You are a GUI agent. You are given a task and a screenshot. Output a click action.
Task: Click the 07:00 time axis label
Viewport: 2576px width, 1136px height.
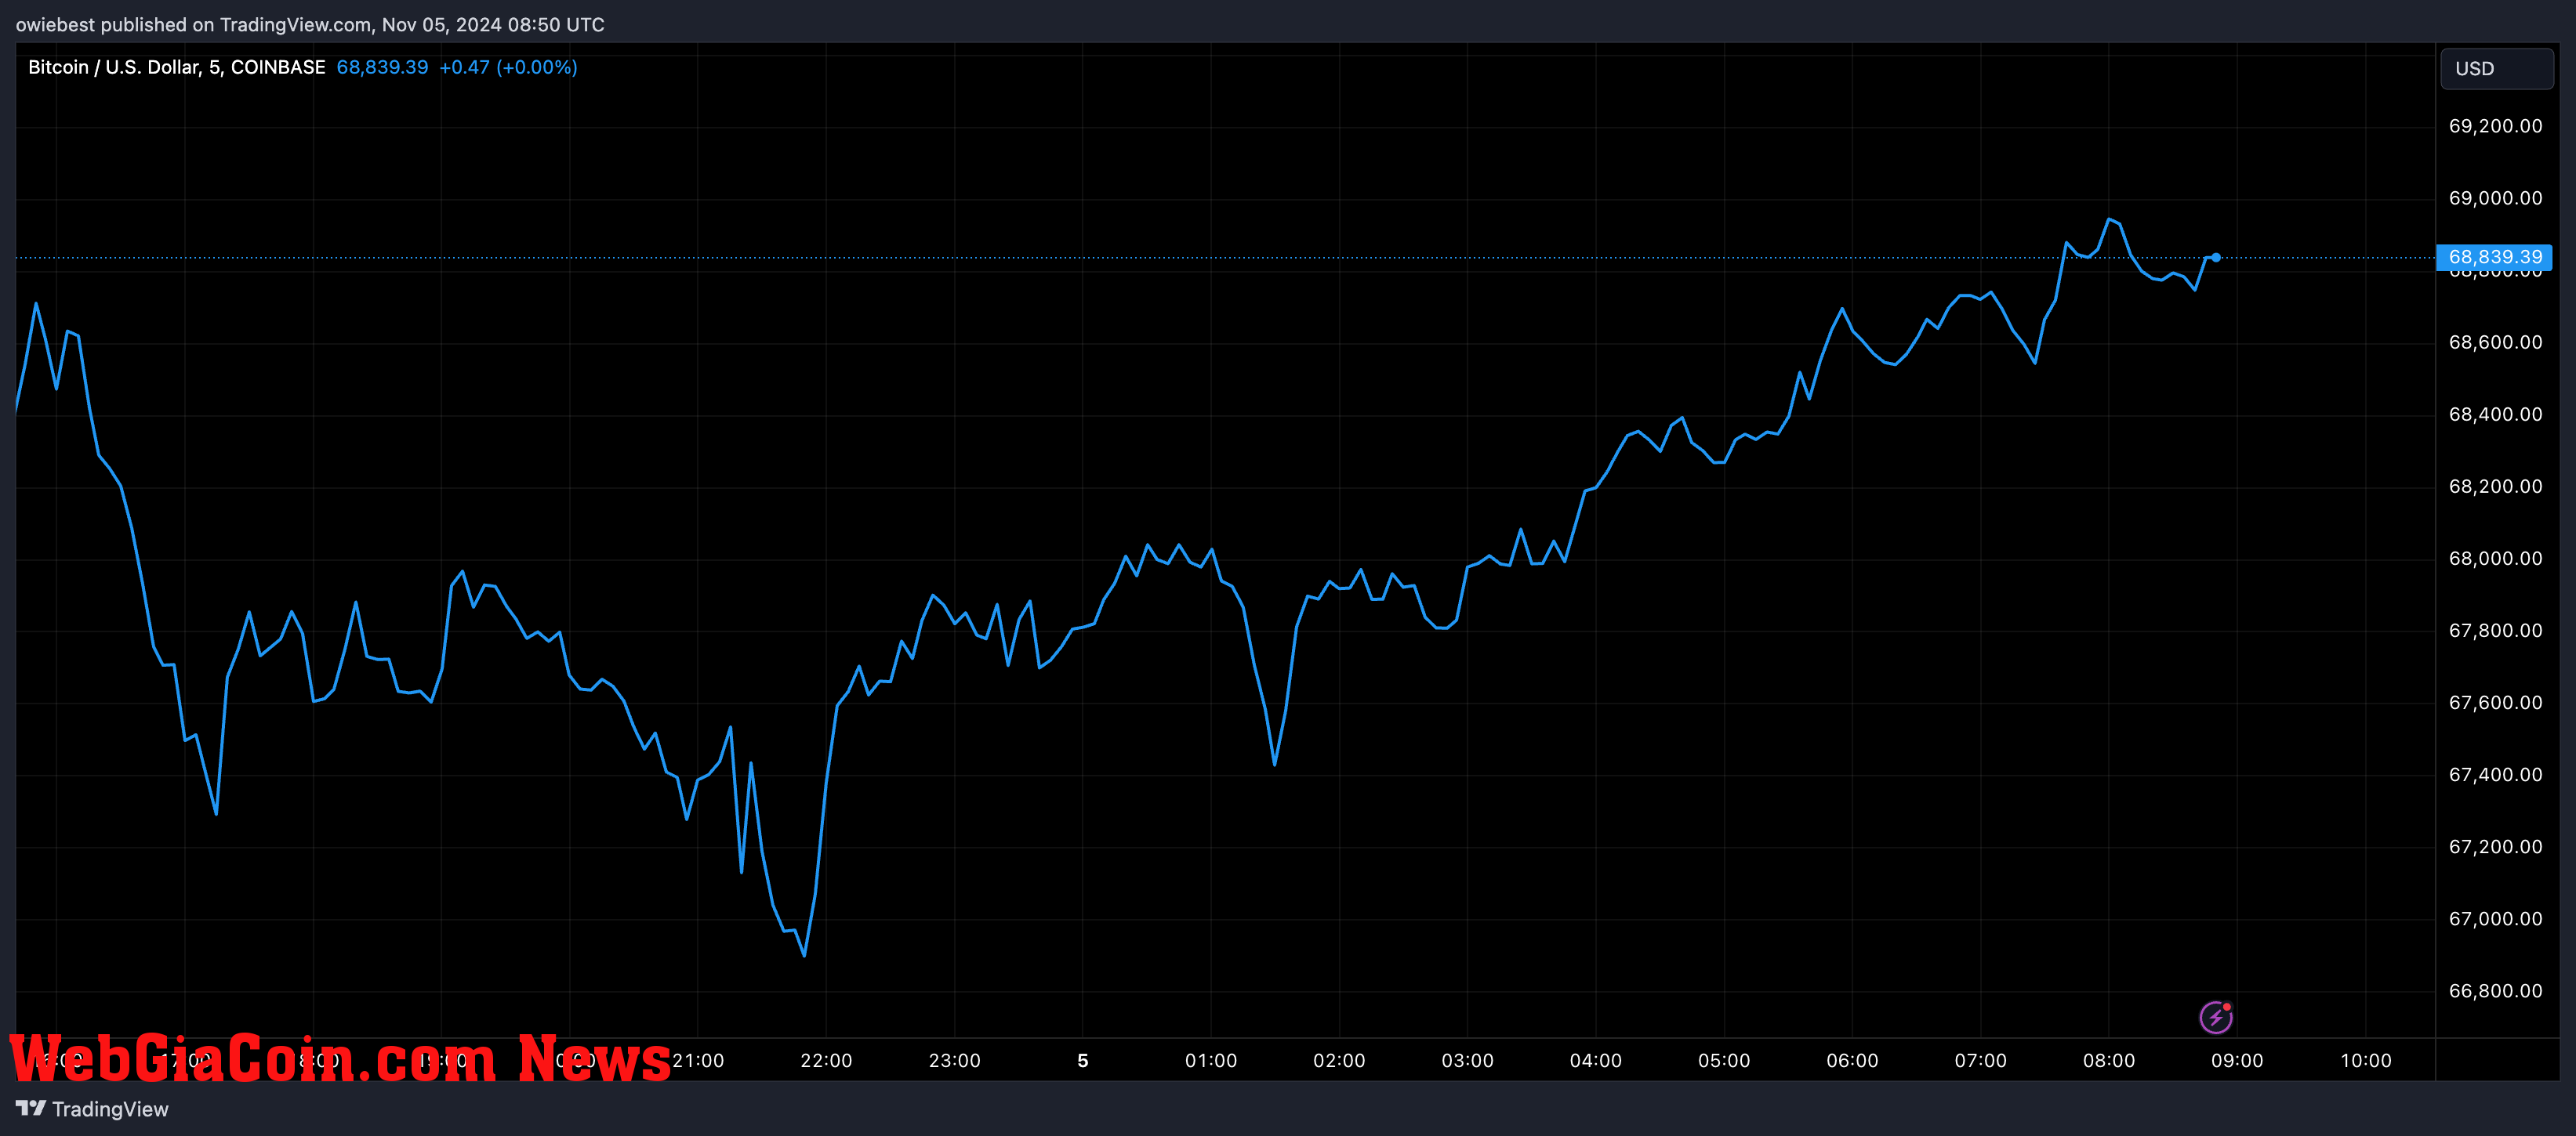[1980, 1061]
